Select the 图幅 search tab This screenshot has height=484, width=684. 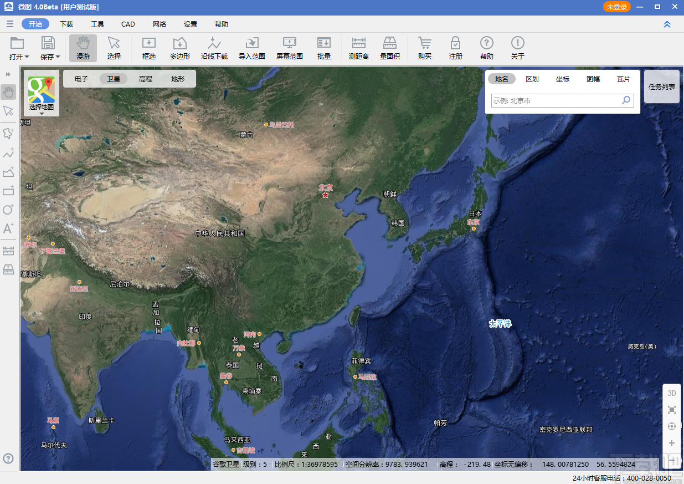tap(593, 79)
